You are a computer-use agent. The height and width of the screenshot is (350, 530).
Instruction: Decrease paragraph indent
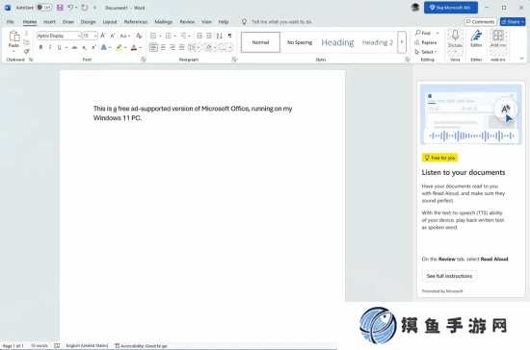click(x=199, y=36)
